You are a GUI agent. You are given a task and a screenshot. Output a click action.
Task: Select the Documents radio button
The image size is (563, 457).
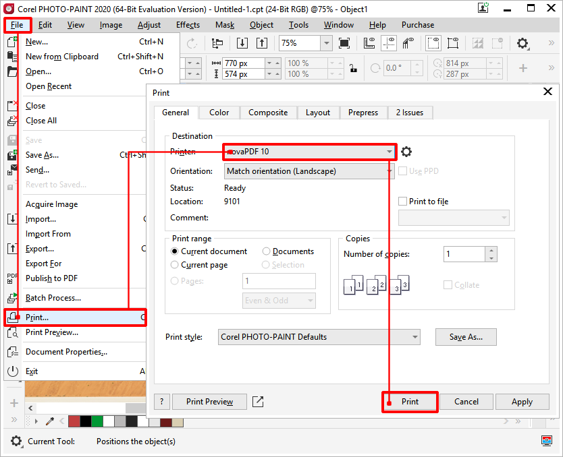tap(266, 251)
